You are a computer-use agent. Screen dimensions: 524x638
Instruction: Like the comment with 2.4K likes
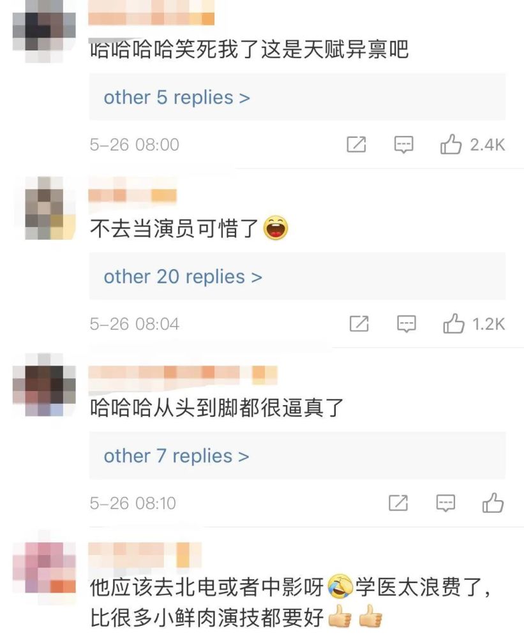click(451, 144)
